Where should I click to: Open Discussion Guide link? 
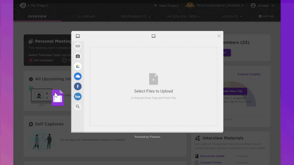click(x=212, y=156)
